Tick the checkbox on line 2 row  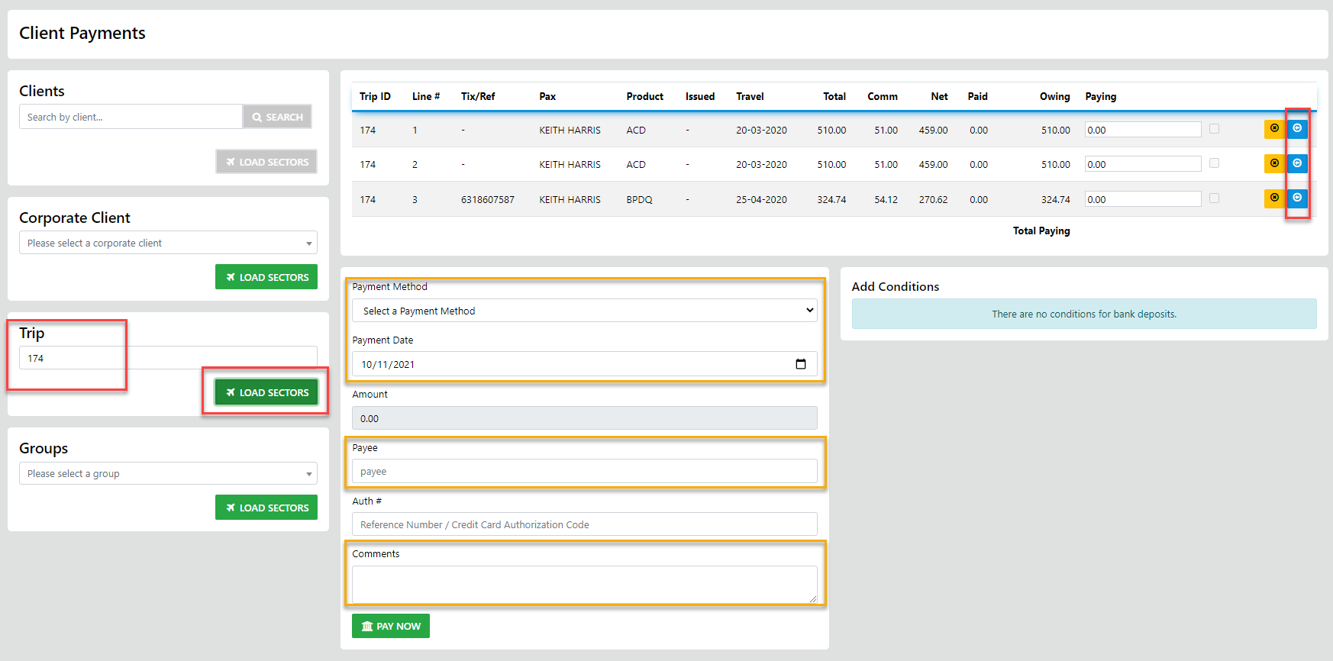[x=1214, y=163]
